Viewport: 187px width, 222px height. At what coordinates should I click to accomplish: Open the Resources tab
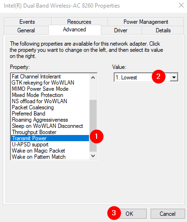(x=79, y=22)
